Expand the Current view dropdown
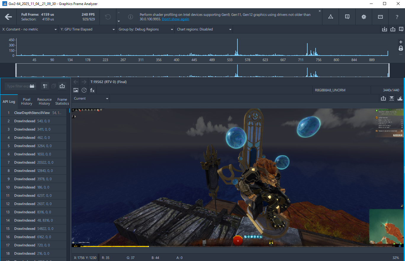Image resolution: width=405 pixels, height=261 pixels. point(91,98)
